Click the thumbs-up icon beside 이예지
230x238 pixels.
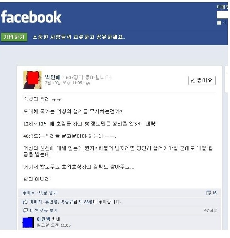pos(25,201)
